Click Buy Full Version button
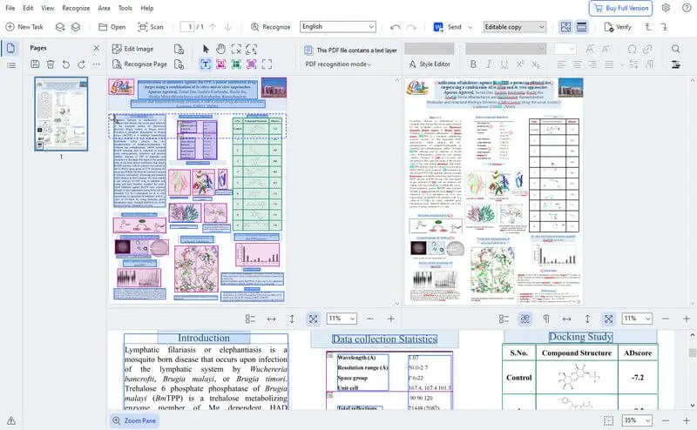This screenshot has height=430, width=697. click(x=621, y=8)
